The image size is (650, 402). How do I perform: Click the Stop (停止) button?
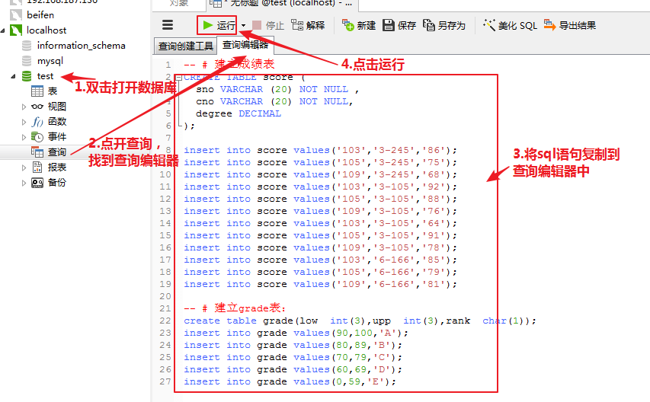[268, 25]
